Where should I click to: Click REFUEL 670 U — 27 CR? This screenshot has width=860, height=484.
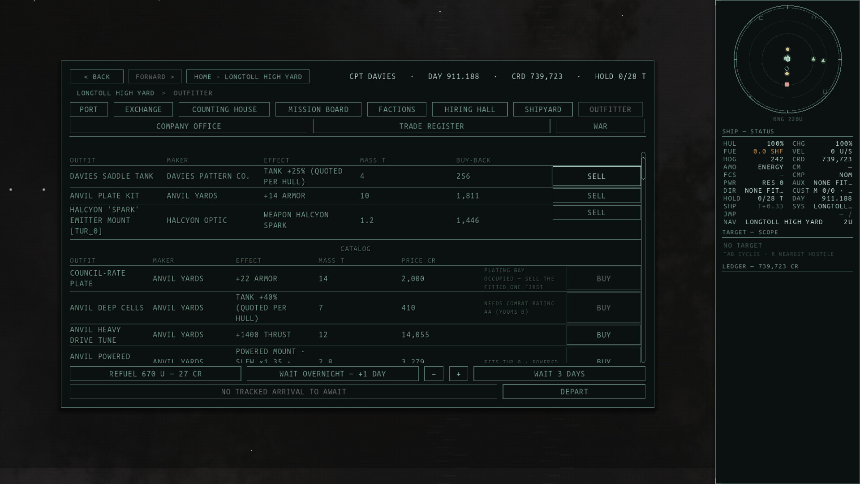tap(155, 374)
